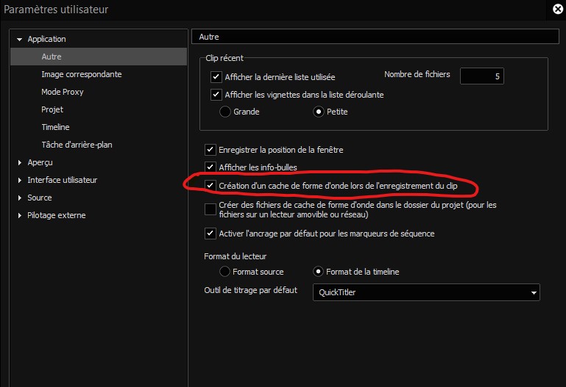Select Tâche d'arrière-plan in the tree
This screenshot has height=387, width=566.
pos(77,145)
